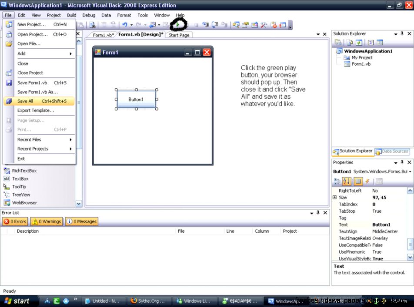414x307 pixels.
Task: Switch to Form1.vb code tab
Action: point(103,35)
